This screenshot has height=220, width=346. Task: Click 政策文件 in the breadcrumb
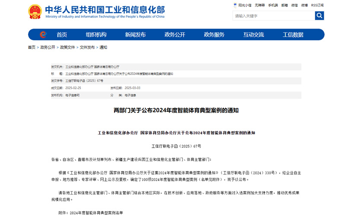click(x=67, y=47)
